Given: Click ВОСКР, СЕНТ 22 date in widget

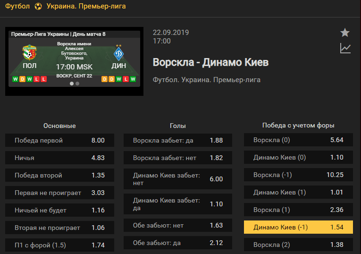Looking at the screenshot, I should [x=74, y=76].
